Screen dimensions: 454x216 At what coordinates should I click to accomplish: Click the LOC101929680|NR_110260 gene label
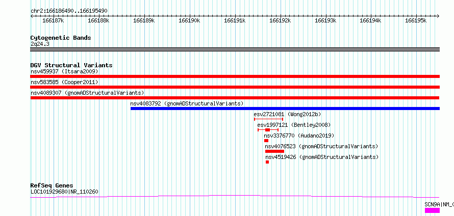[64, 192]
